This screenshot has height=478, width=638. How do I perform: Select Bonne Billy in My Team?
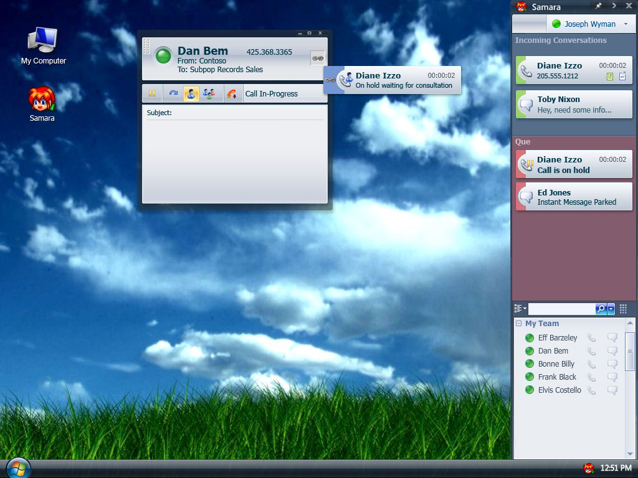point(556,363)
